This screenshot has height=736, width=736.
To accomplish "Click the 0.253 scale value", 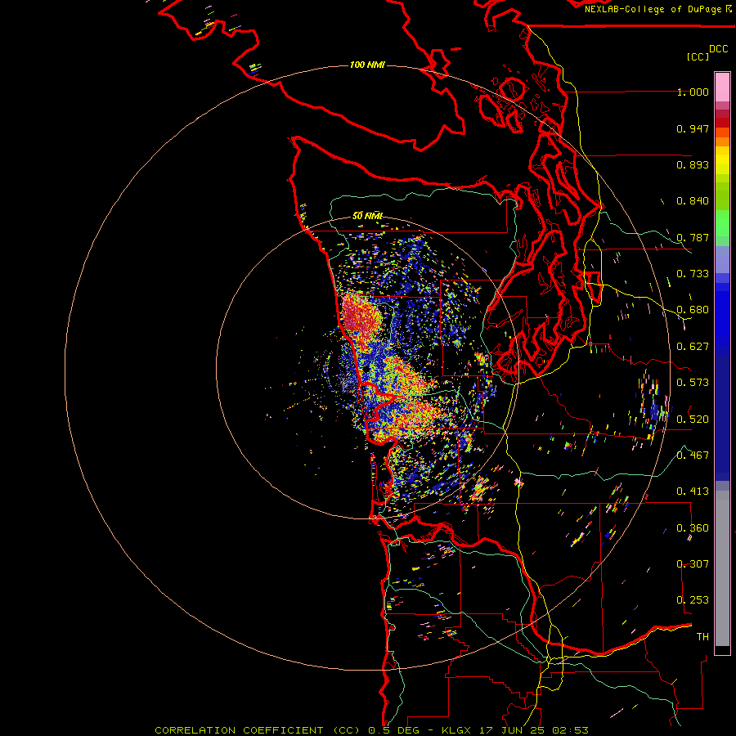I will click(693, 600).
